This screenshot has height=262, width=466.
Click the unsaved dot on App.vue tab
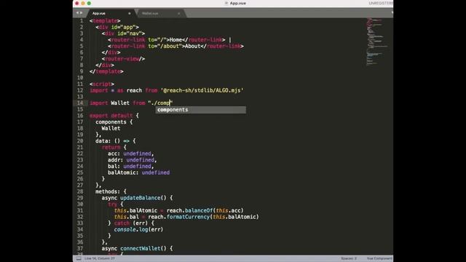130,13
